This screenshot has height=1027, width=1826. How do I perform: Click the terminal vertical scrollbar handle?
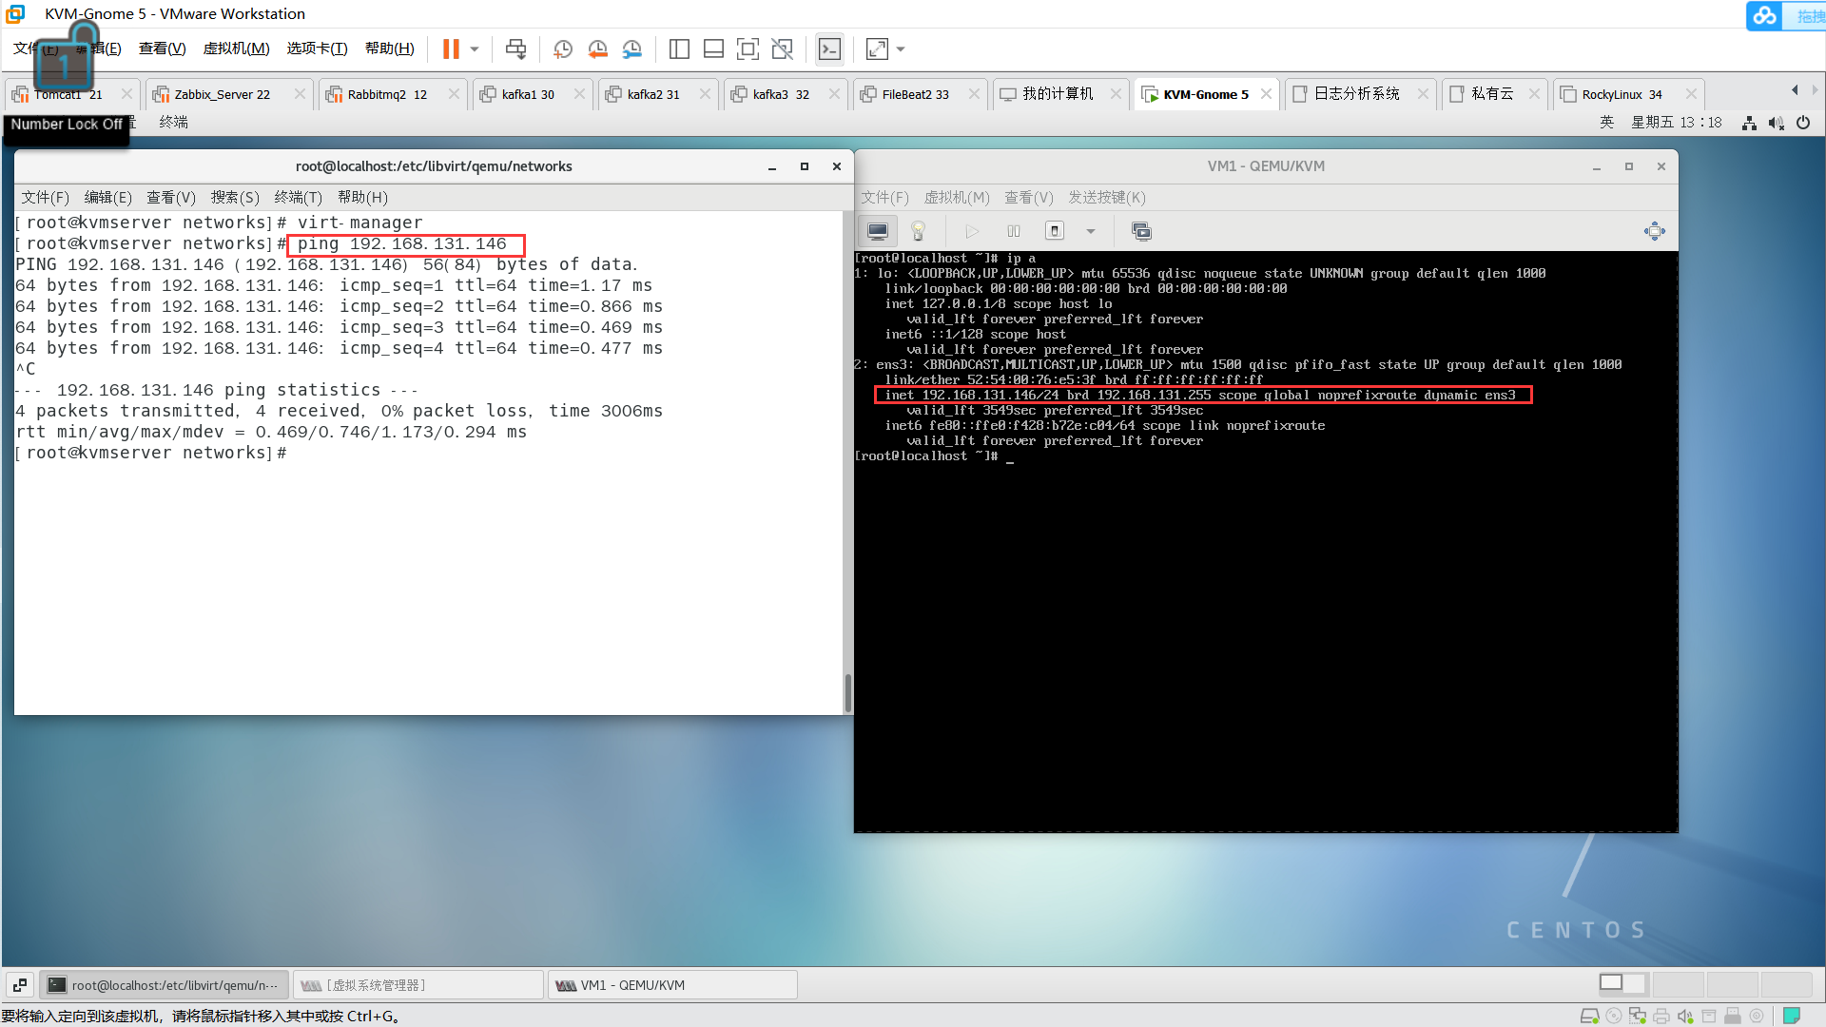847,692
